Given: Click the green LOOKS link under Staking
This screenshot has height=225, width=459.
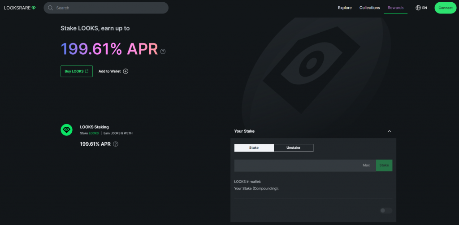Looking at the screenshot, I should tap(94, 133).
